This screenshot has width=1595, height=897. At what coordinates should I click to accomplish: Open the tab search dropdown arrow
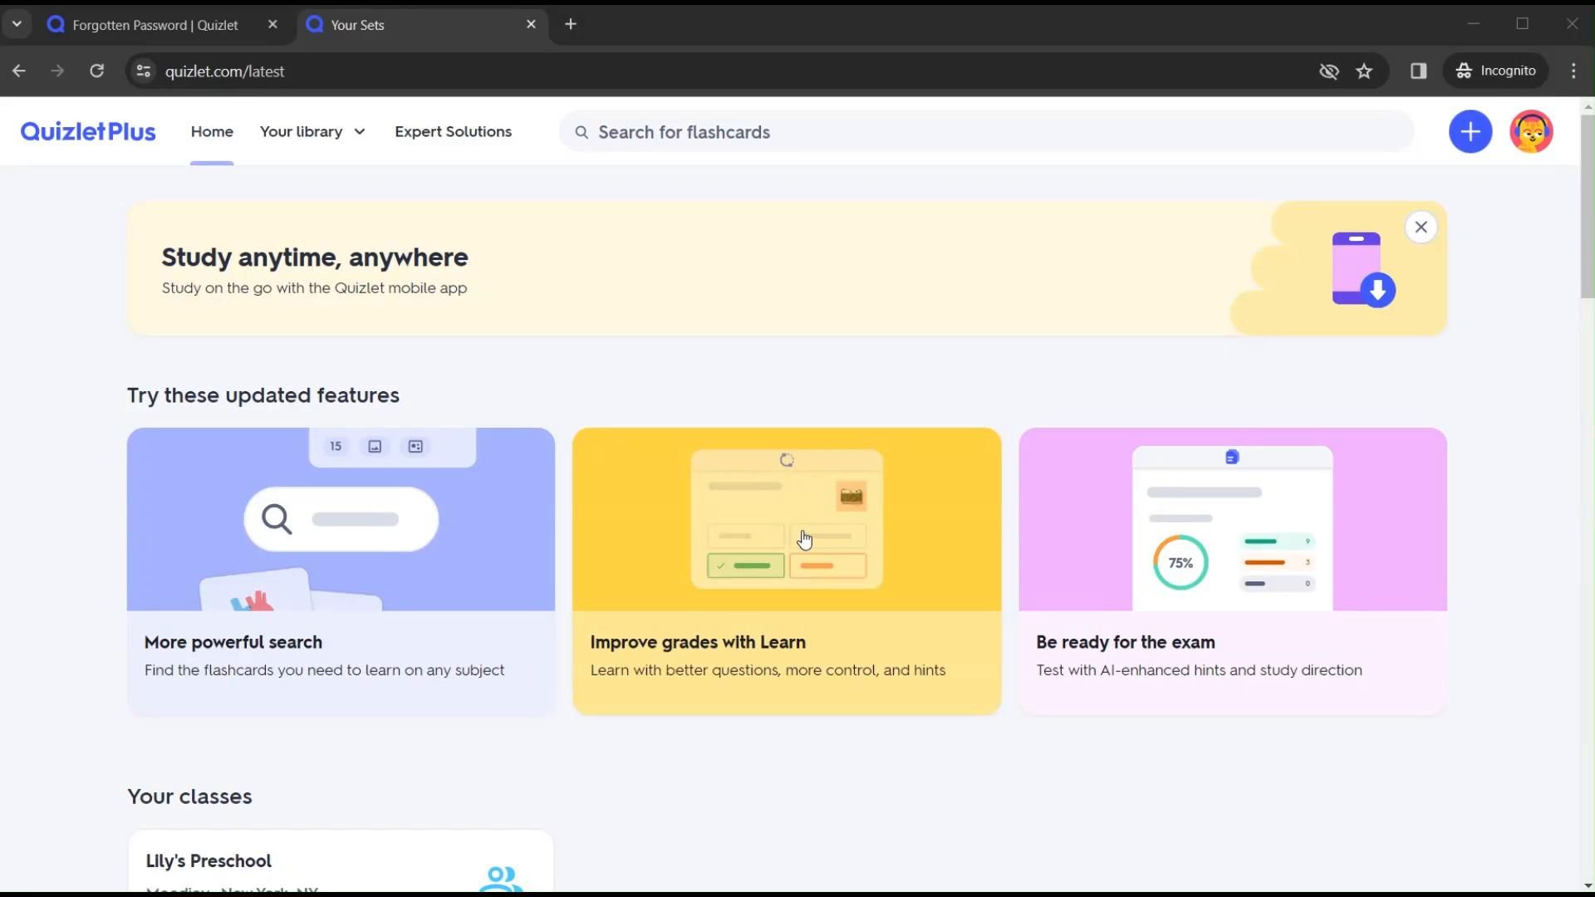(17, 24)
